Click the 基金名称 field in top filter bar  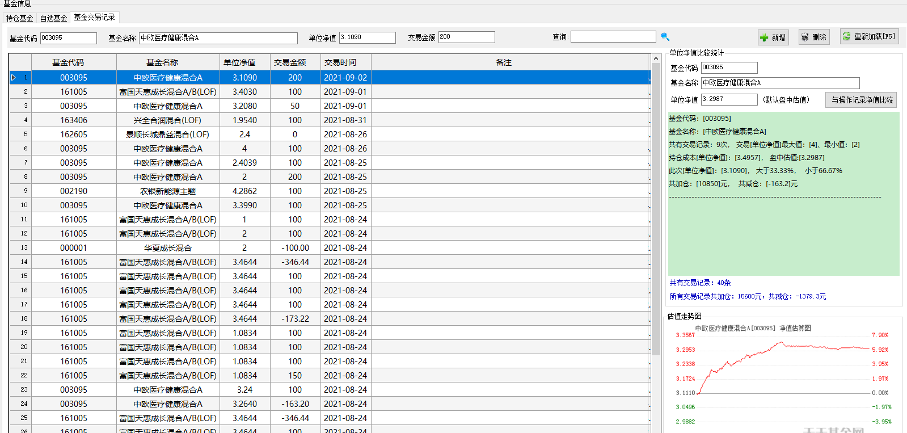(x=218, y=38)
